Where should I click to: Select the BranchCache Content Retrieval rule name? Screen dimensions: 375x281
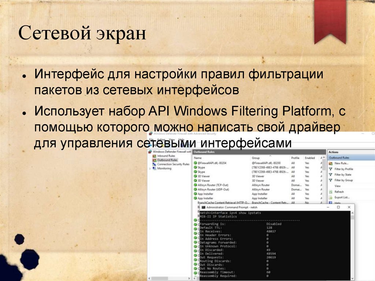pyautogui.click(x=223, y=203)
